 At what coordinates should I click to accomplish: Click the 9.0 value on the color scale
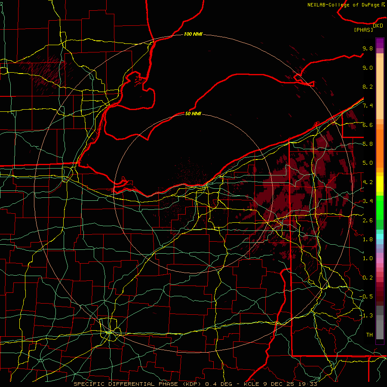368,68
